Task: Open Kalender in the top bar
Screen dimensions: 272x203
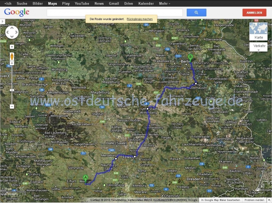Action: pos(146,3)
